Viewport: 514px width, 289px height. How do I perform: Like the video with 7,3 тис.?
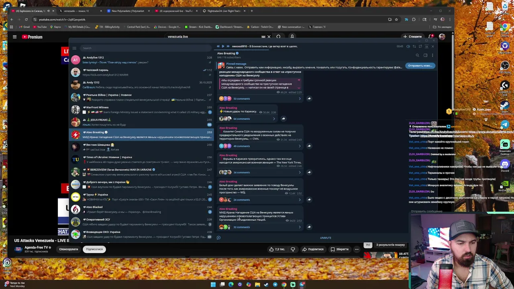click(x=277, y=249)
